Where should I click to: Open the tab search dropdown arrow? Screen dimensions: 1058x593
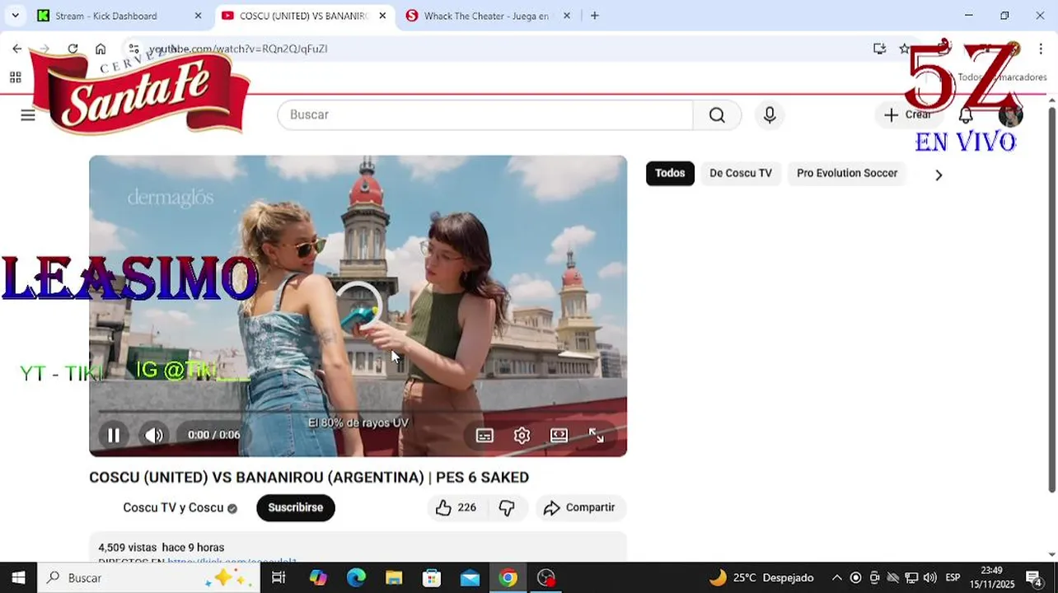15,16
